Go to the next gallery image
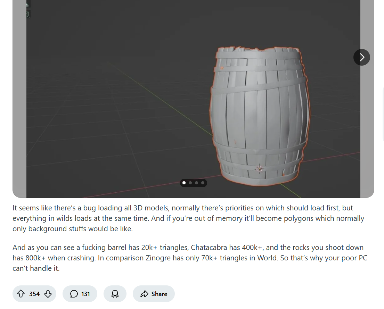 point(361,57)
